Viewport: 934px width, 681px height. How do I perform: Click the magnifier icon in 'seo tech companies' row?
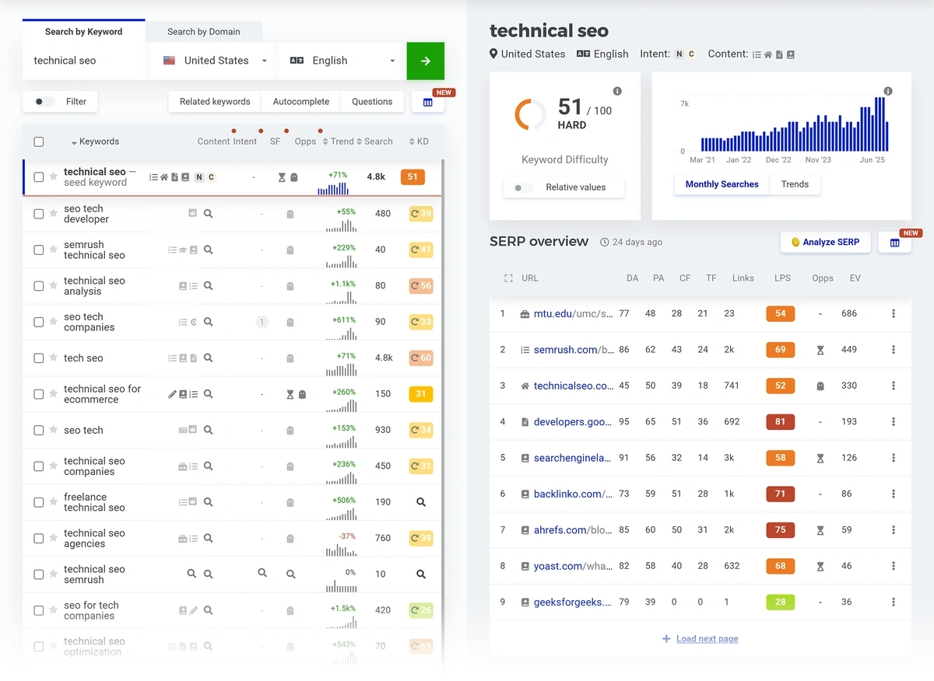point(208,322)
